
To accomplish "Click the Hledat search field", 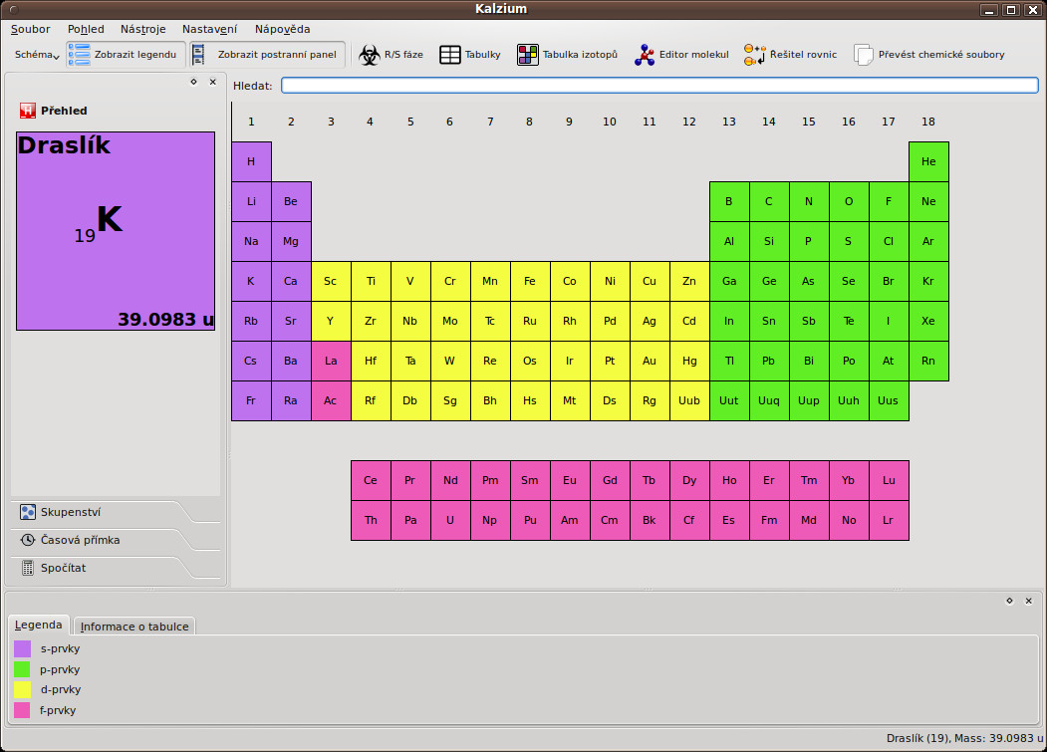I will coord(659,85).
